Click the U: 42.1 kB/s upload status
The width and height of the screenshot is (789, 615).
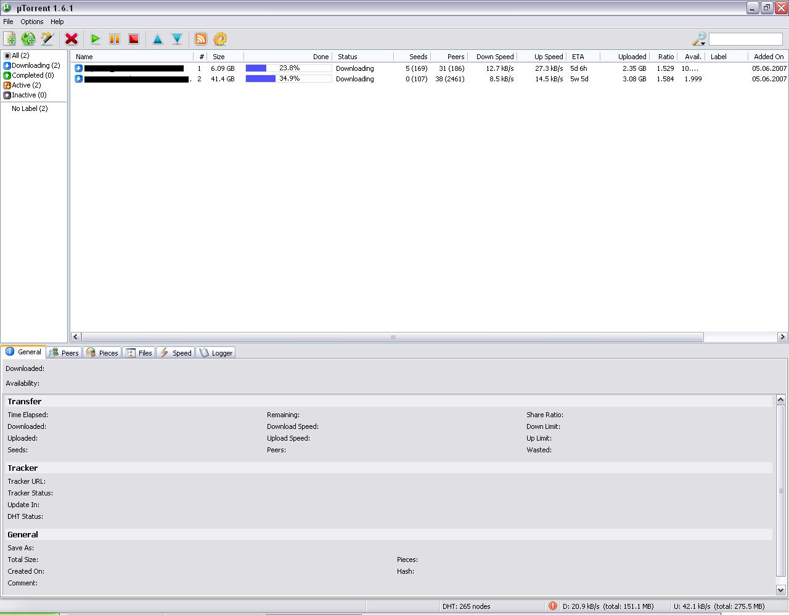pyautogui.click(x=719, y=606)
